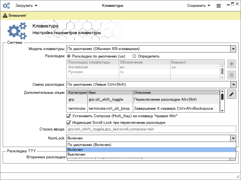Click the input string text field

coord(151,130)
